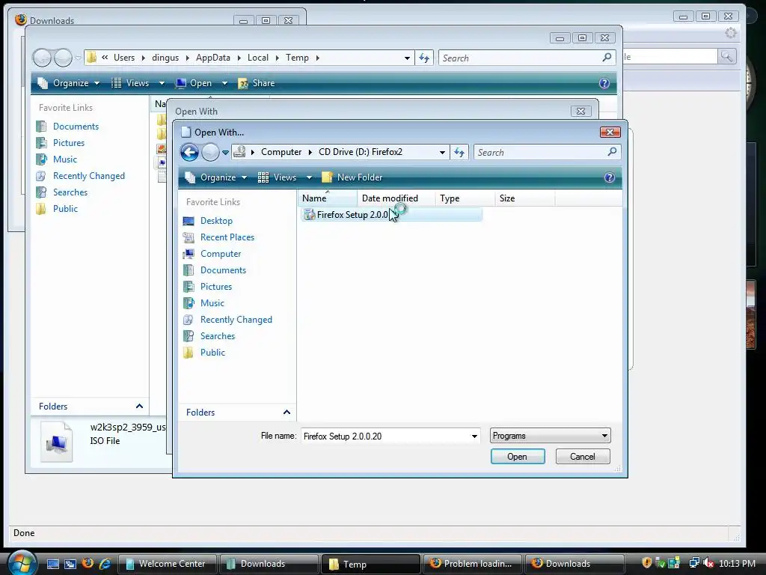Open the File name dropdown arrow
The height and width of the screenshot is (575, 766).
pyautogui.click(x=474, y=436)
